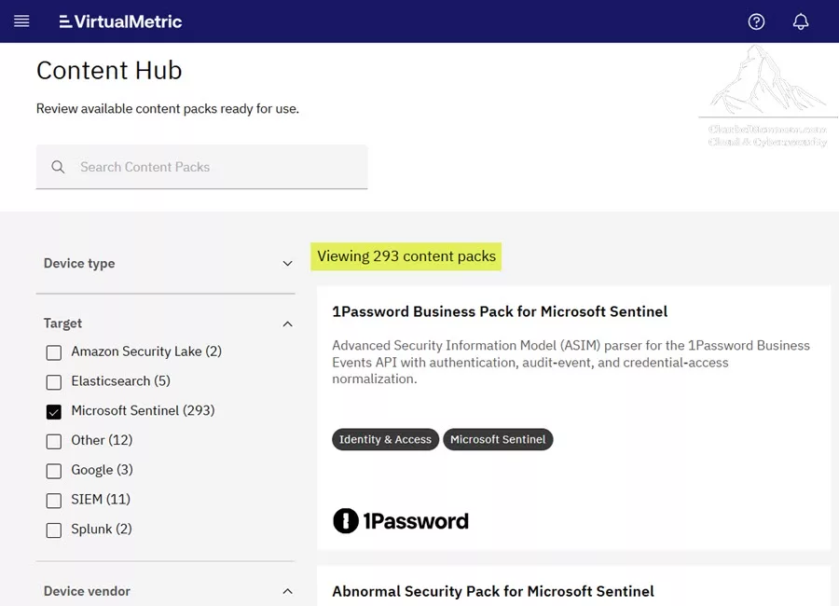Open the hamburger navigation menu
839x606 pixels.
pos(21,21)
